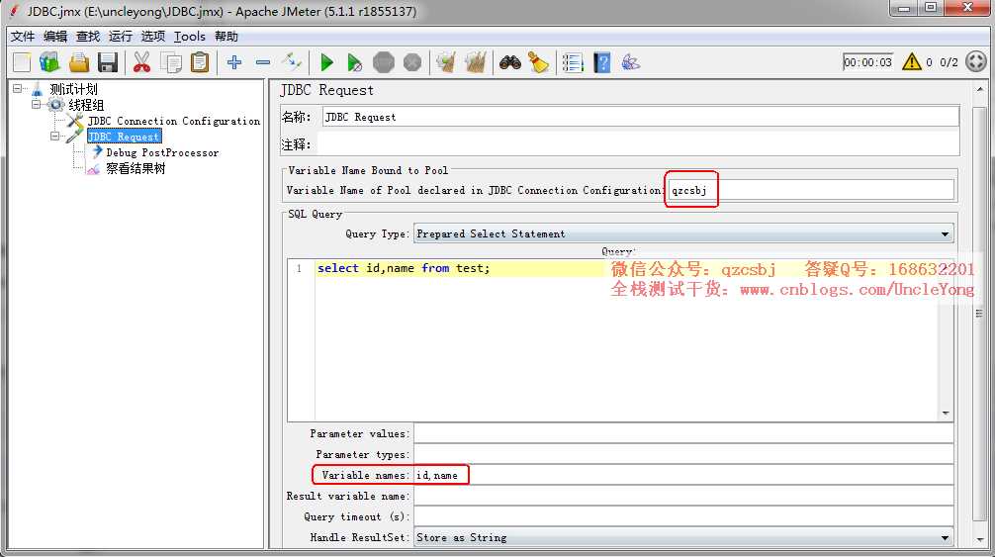Clear results with single broom icon
Screen dimensions: 995x557
[446, 62]
